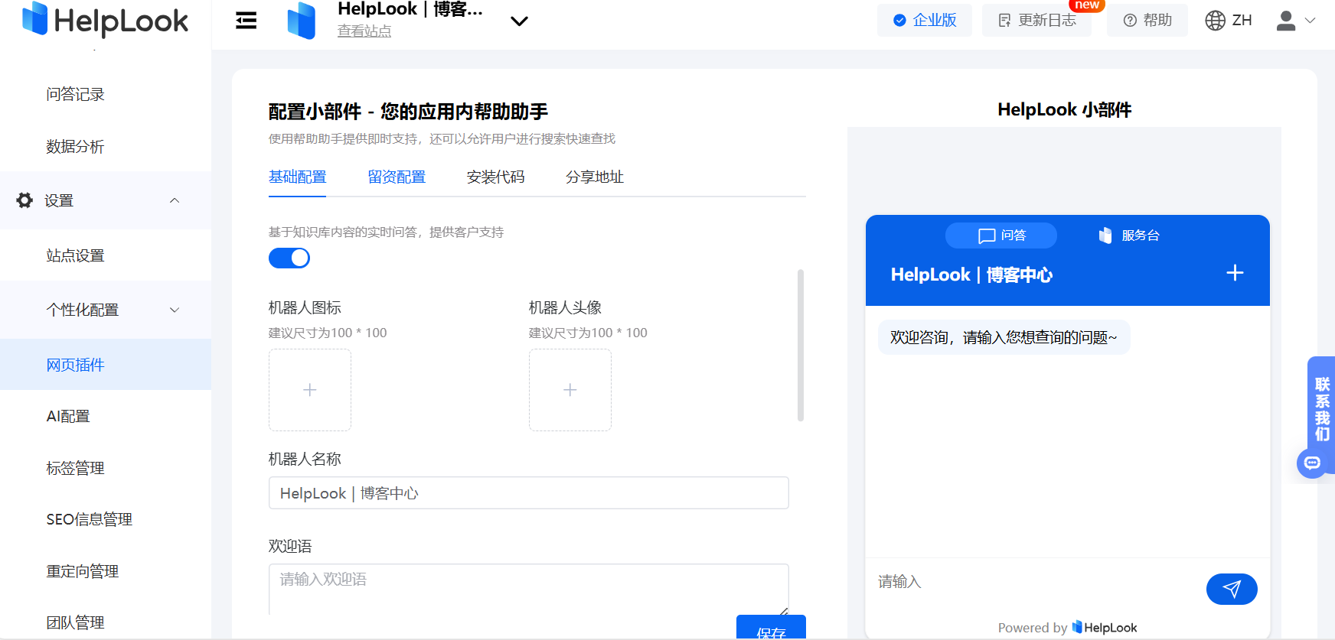Open the 查看站点 link
Viewport: 1335px width, 640px height.
[364, 31]
